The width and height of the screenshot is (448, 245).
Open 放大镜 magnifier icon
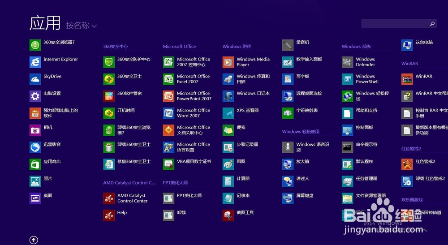pos(288,164)
